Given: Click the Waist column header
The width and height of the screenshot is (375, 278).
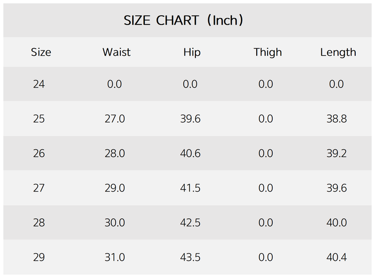Looking at the screenshot, I should tap(116, 52).
